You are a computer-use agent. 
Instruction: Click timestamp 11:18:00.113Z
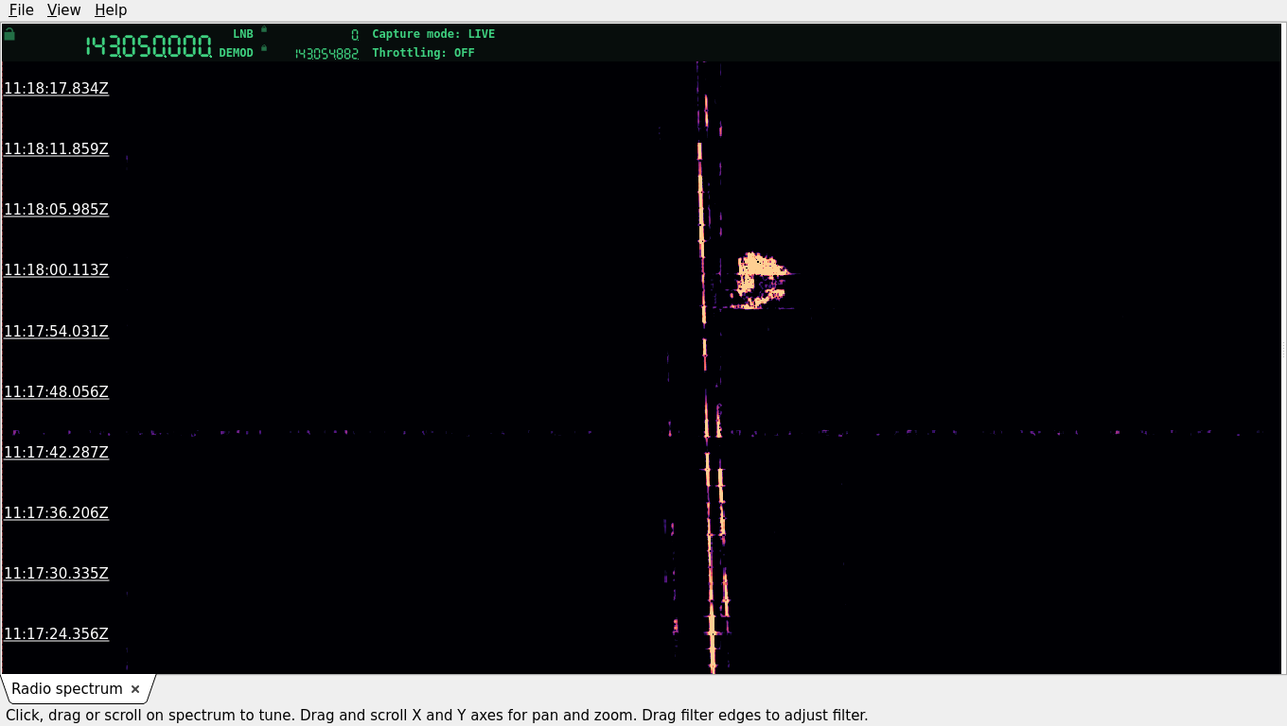pyautogui.click(x=57, y=269)
